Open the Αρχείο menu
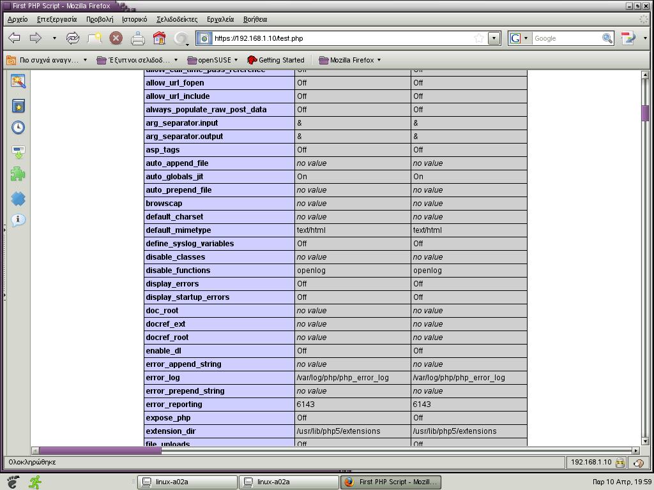Screen dimensions: 654x490 (x=17, y=19)
